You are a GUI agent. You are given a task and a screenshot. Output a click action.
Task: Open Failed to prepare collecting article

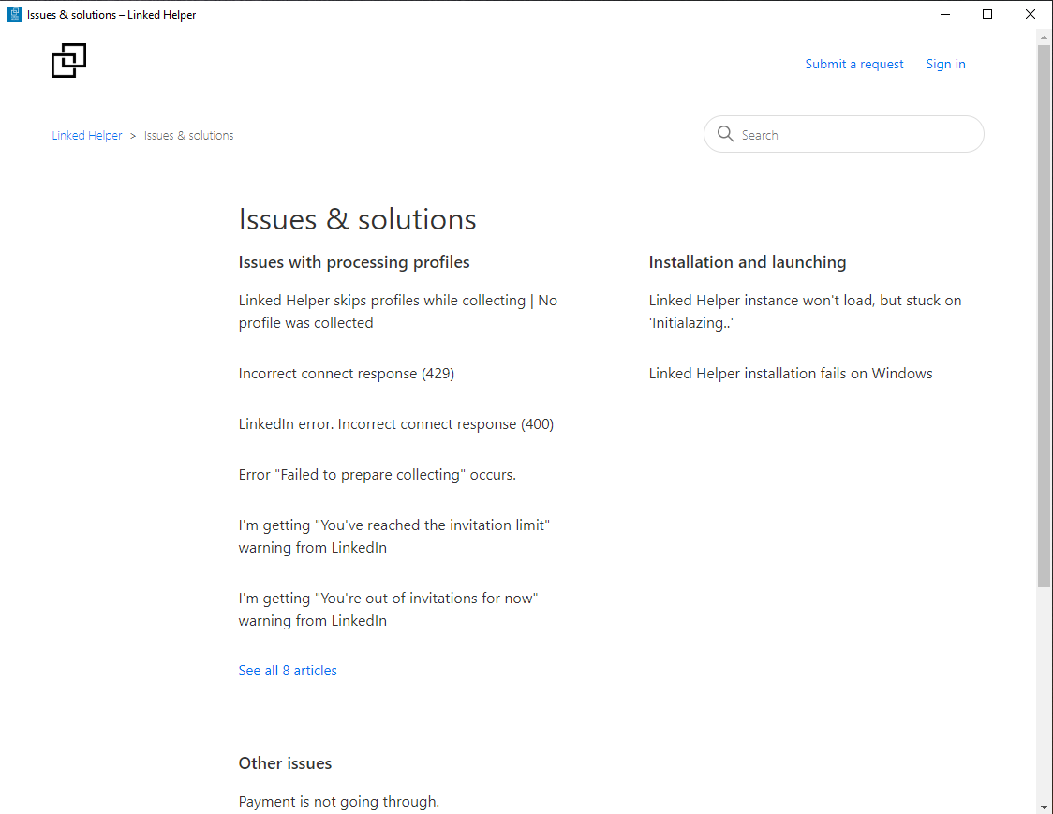(378, 475)
